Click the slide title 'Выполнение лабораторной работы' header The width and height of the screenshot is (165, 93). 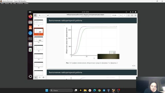click(65, 20)
